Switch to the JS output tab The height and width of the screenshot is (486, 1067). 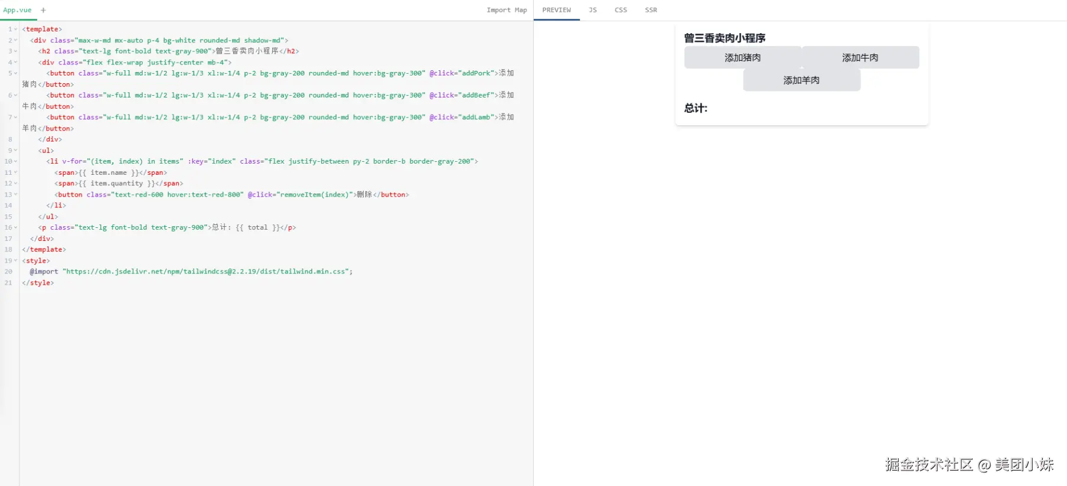pos(592,10)
